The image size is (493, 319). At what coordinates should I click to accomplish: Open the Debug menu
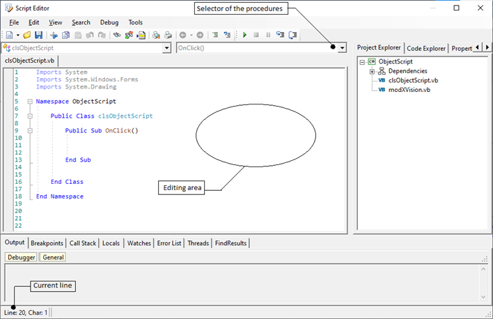tap(109, 22)
